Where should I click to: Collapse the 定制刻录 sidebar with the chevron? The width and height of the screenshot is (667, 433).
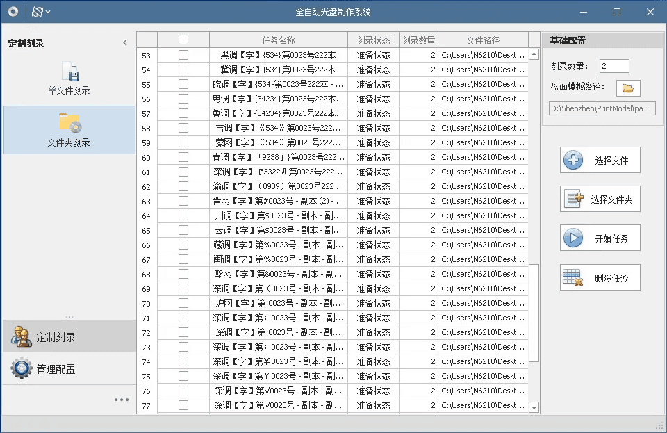125,43
